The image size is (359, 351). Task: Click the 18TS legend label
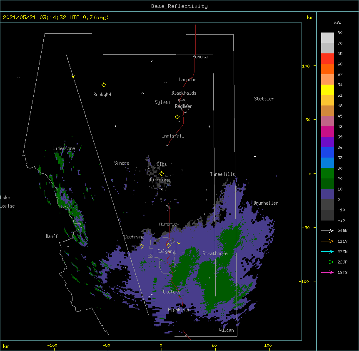[342, 272]
